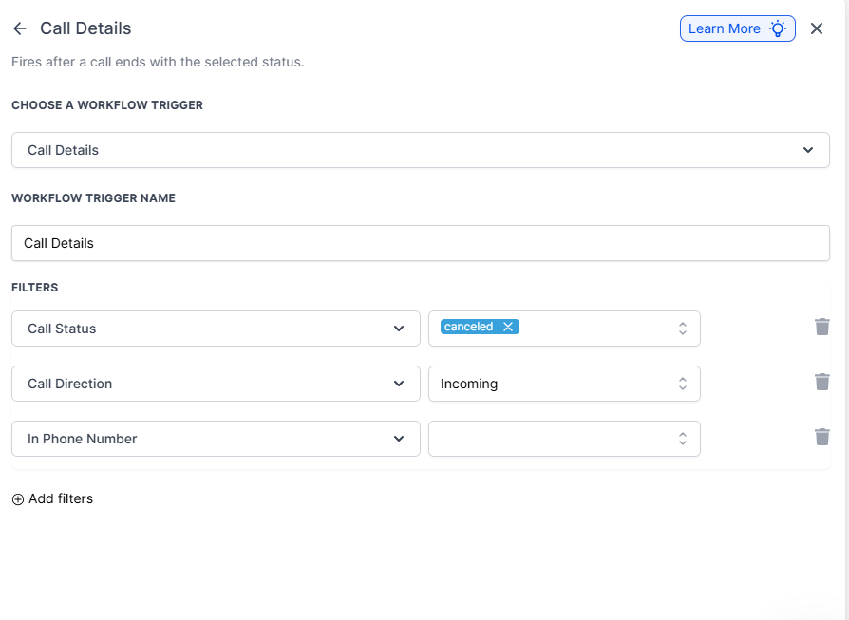Open the Choose a Workflow Trigger dropdown
Image resolution: width=849 pixels, height=620 pixels.
420,150
